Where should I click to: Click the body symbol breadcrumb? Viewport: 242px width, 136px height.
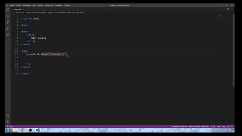tap(76, 12)
